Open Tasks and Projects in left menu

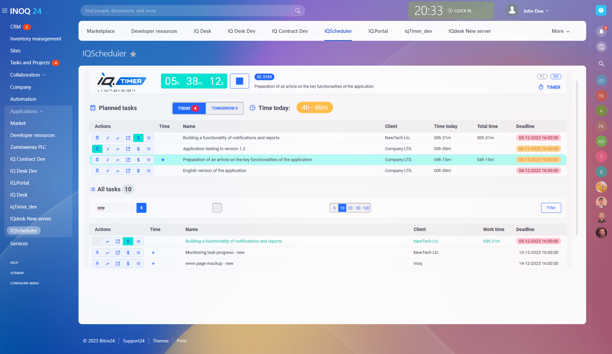click(x=30, y=63)
